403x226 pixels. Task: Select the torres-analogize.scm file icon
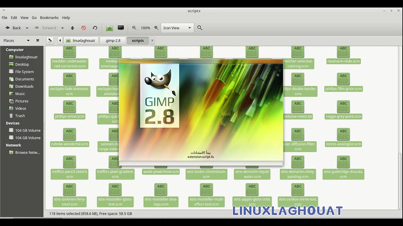pos(343,134)
